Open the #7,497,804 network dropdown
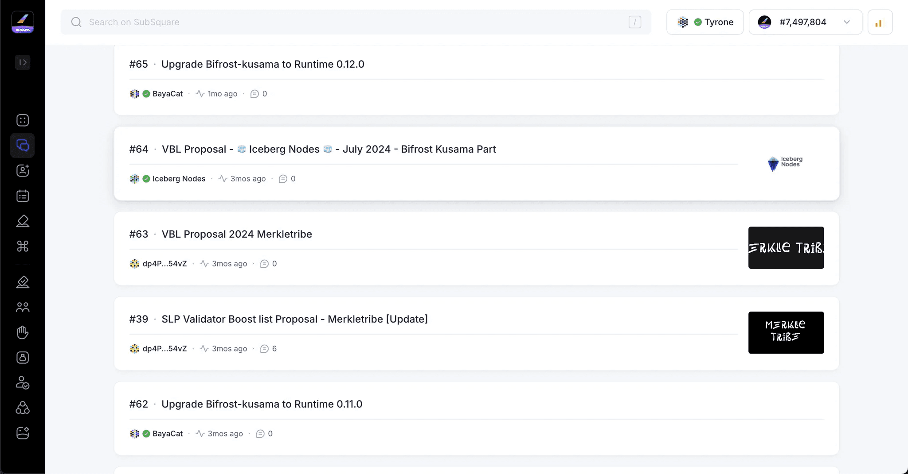 [x=805, y=22]
